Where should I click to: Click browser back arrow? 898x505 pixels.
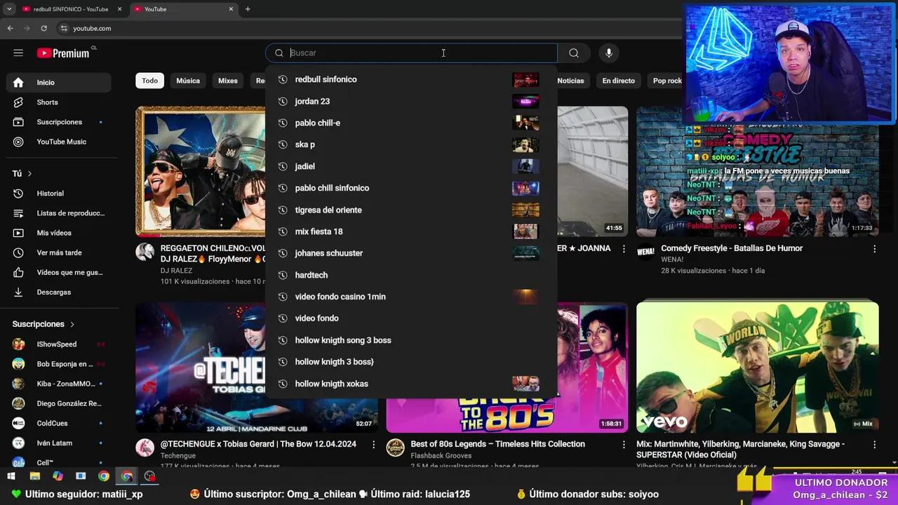10,28
